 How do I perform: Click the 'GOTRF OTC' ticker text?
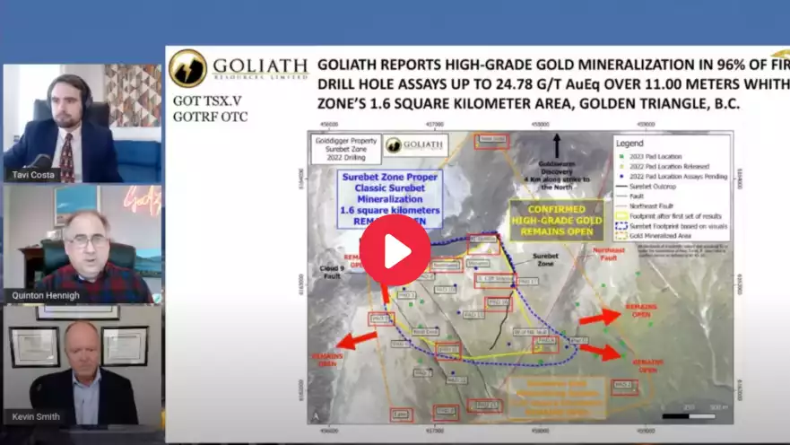click(210, 117)
